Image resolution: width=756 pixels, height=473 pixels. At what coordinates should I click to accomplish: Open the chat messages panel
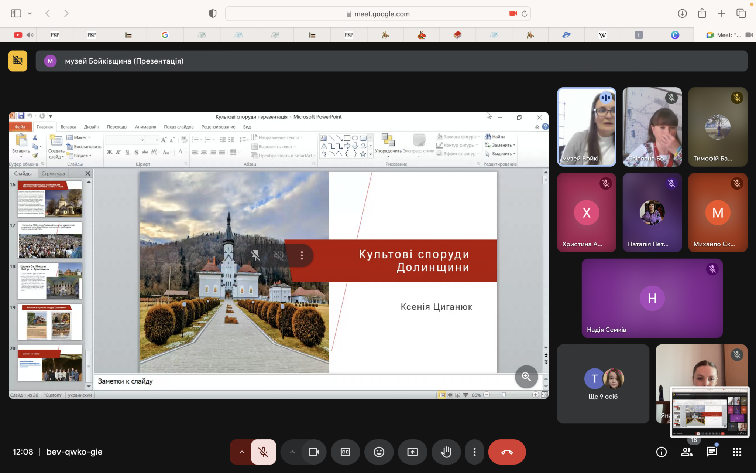(x=711, y=452)
